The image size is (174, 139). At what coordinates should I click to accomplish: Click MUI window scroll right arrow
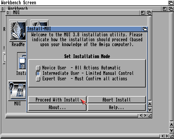tap(145, 115)
